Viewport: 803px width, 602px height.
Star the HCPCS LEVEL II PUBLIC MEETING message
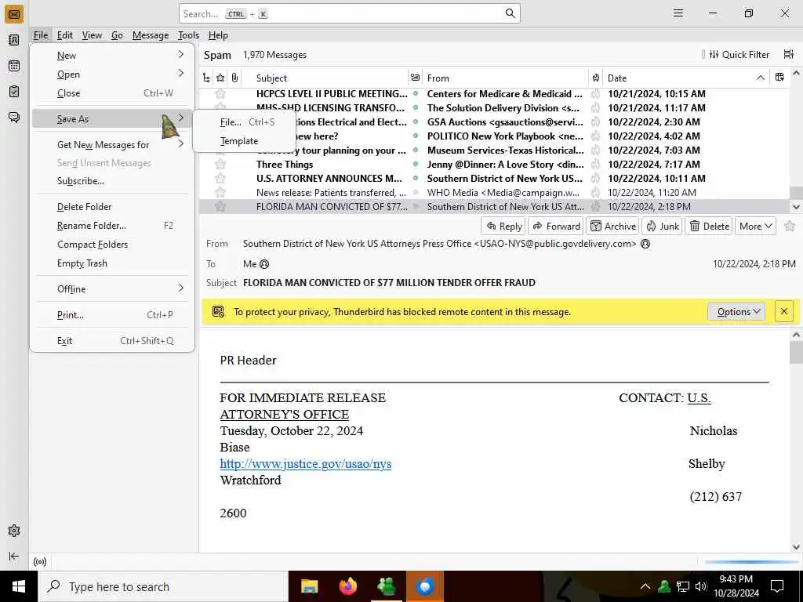point(220,94)
